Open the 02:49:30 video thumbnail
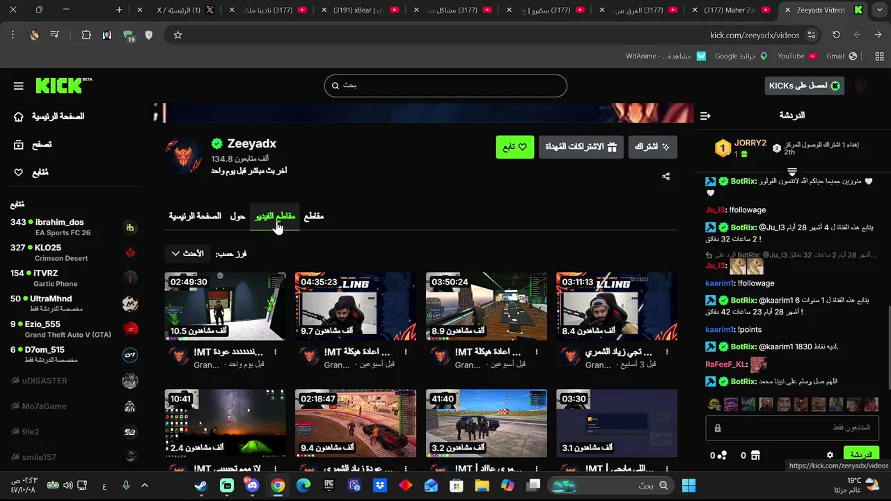The width and height of the screenshot is (891, 501). pyautogui.click(x=225, y=306)
